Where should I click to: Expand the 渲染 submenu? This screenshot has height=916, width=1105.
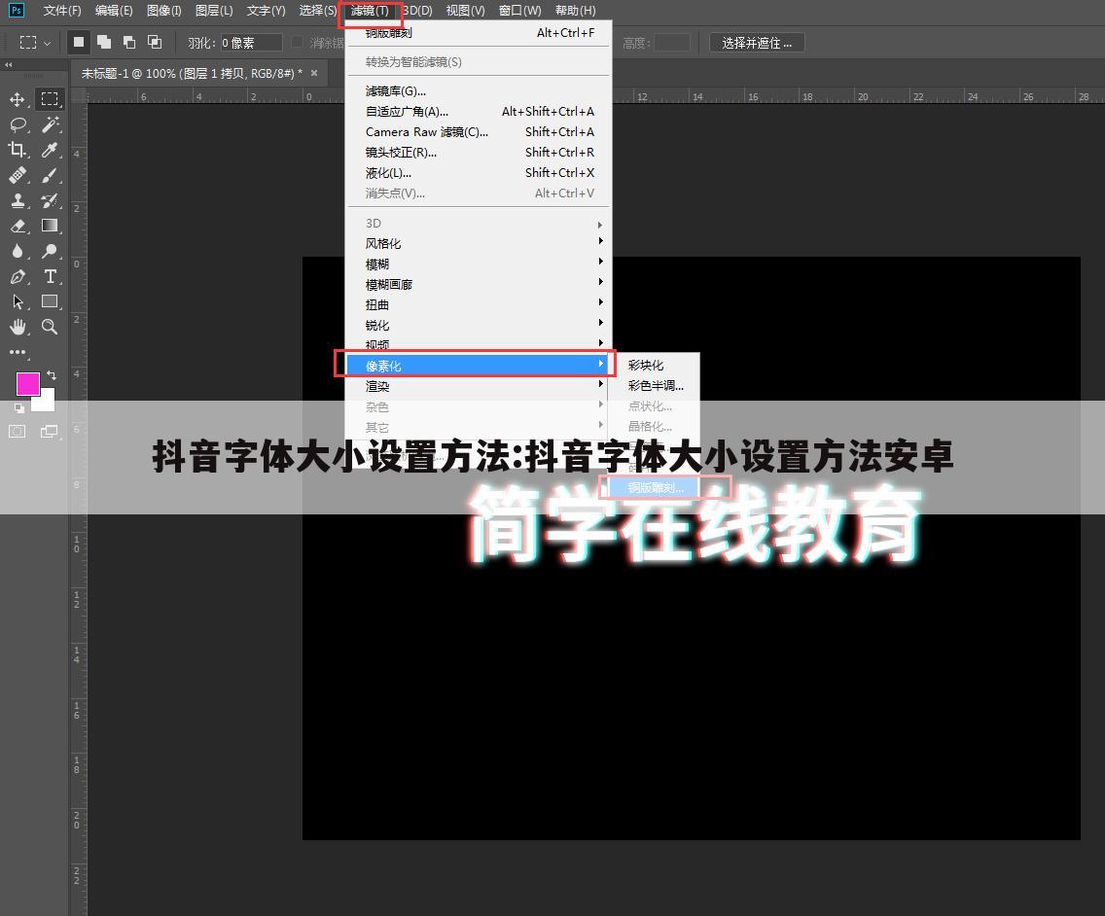(479, 386)
